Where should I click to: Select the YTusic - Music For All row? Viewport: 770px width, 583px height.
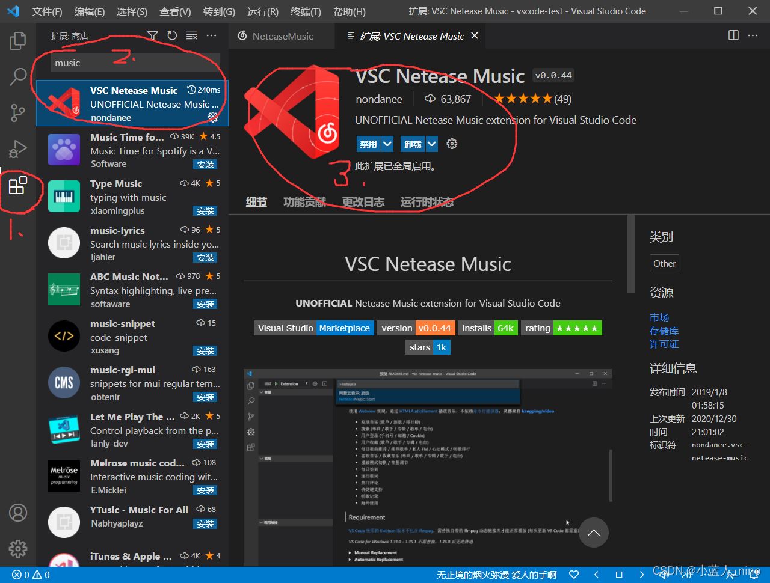coord(132,522)
